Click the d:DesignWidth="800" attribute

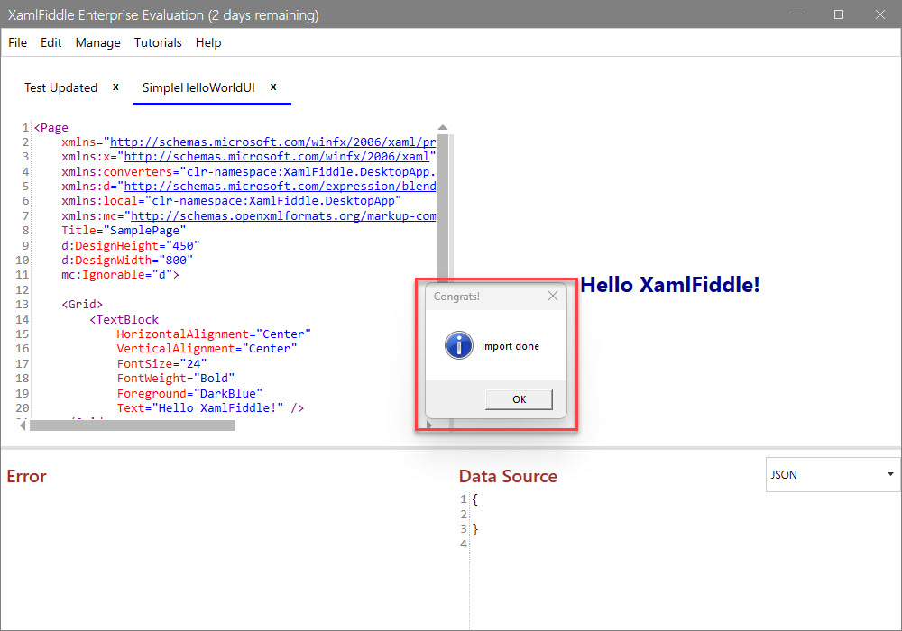127,260
